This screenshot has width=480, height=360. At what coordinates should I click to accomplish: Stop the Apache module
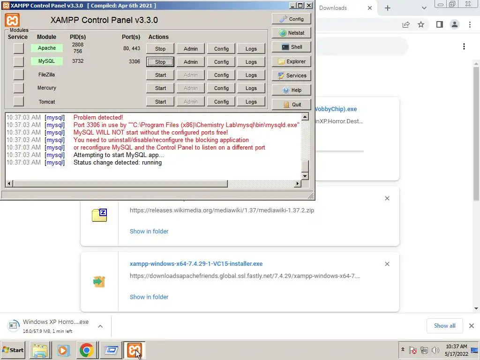(160, 49)
